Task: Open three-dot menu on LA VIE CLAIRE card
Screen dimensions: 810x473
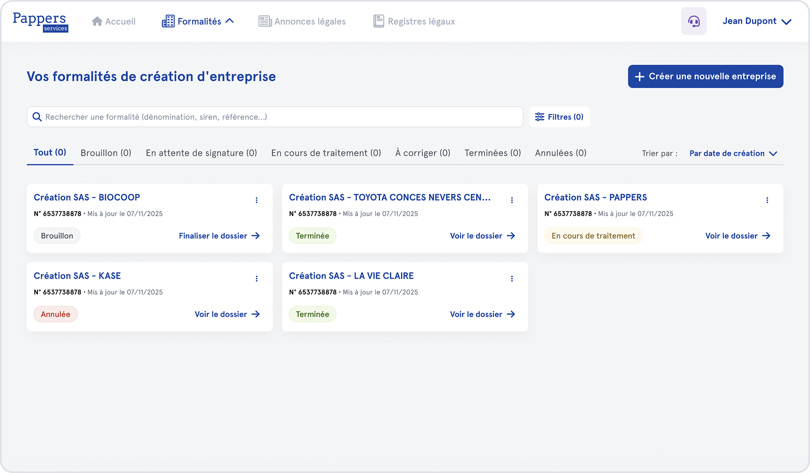Action: pos(512,279)
